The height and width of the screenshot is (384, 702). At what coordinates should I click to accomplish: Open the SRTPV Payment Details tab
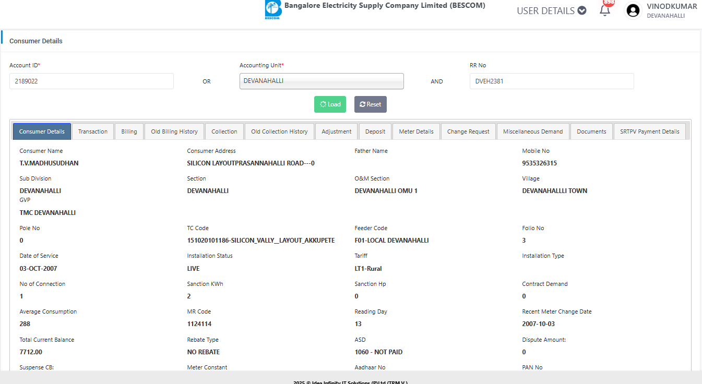(650, 131)
